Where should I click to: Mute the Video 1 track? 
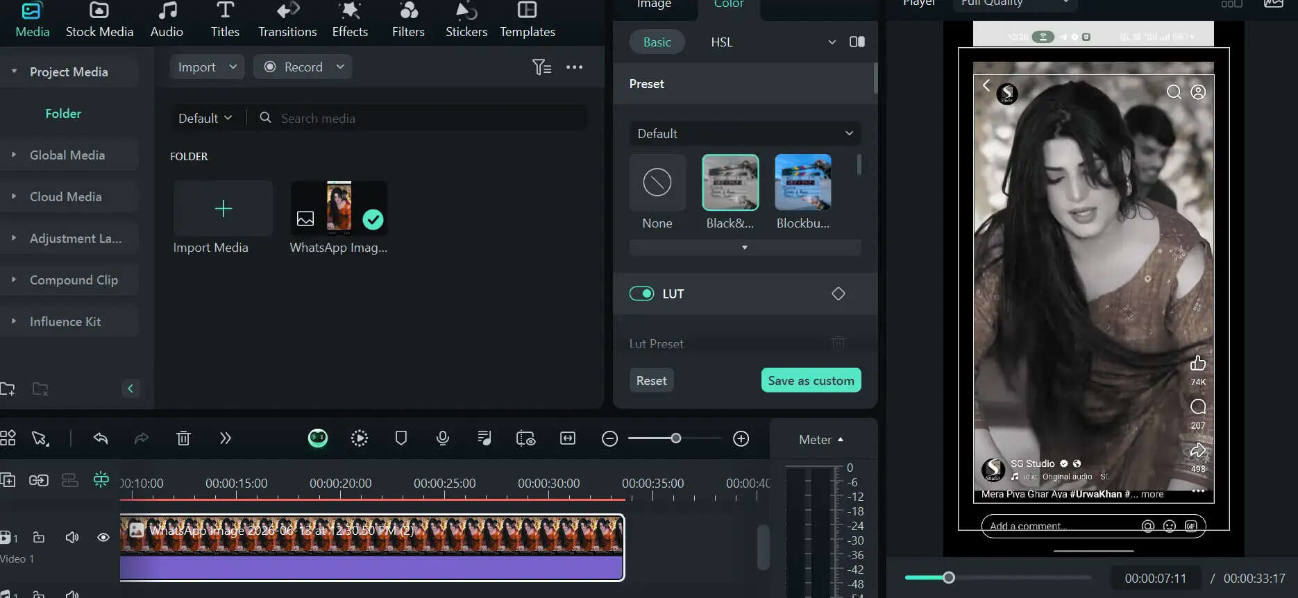[x=72, y=538]
